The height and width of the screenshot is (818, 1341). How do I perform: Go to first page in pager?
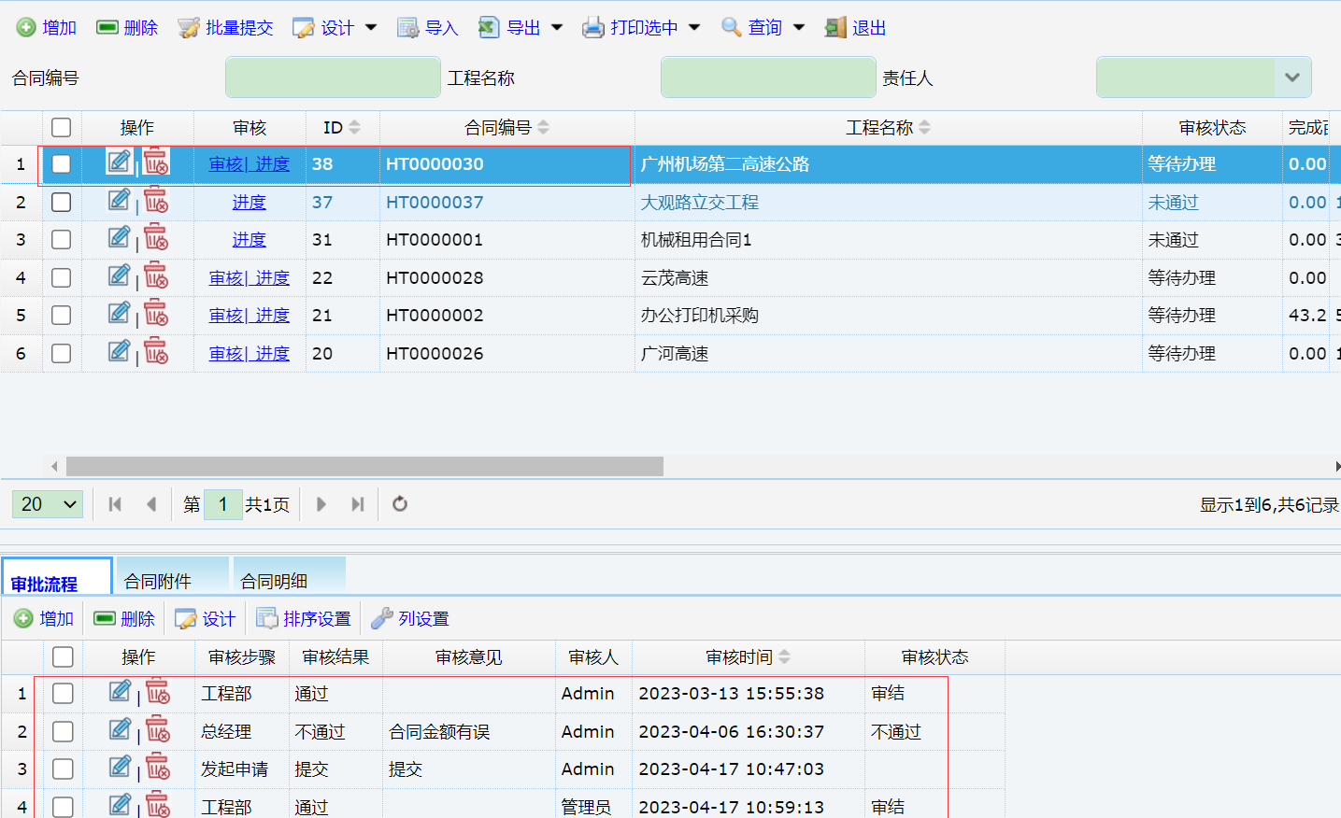(115, 504)
